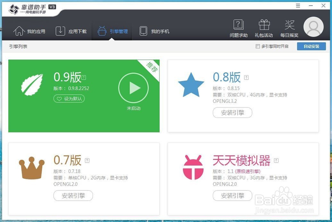This screenshot has height=222, width=332.
Task: Click the 引擎列表 heading
Action: click(18, 46)
